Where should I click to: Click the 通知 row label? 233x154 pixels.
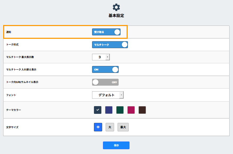[x=9, y=32]
